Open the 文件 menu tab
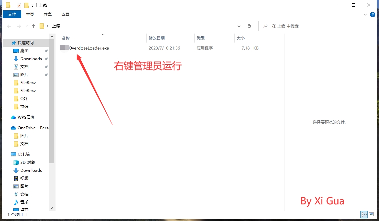The image size is (379, 221). 12,14
